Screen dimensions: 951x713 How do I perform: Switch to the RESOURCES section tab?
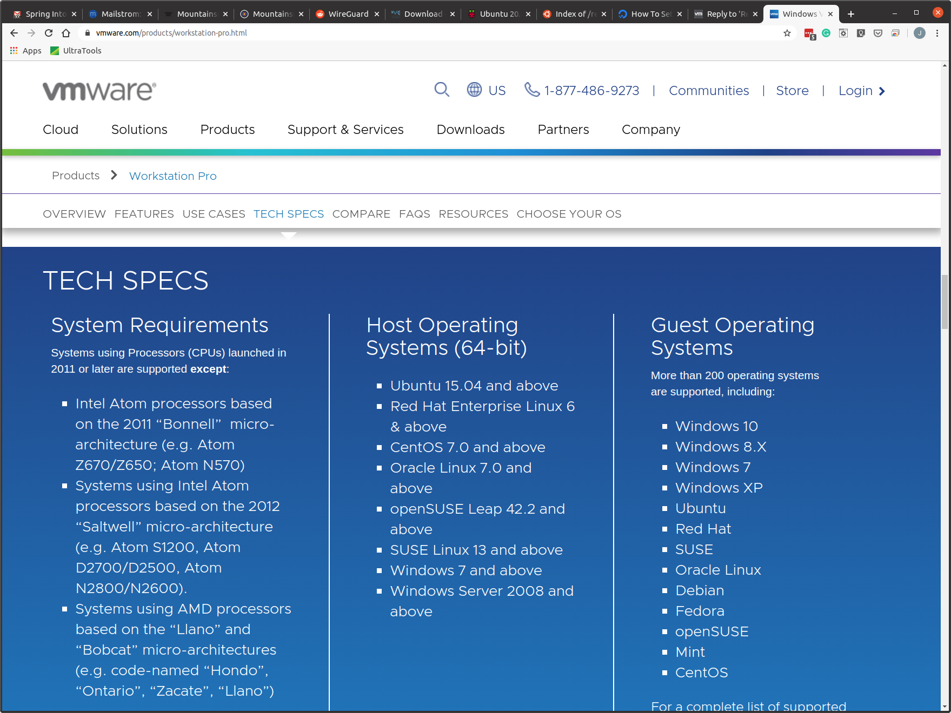pyautogui.click(x=474, y=214)
